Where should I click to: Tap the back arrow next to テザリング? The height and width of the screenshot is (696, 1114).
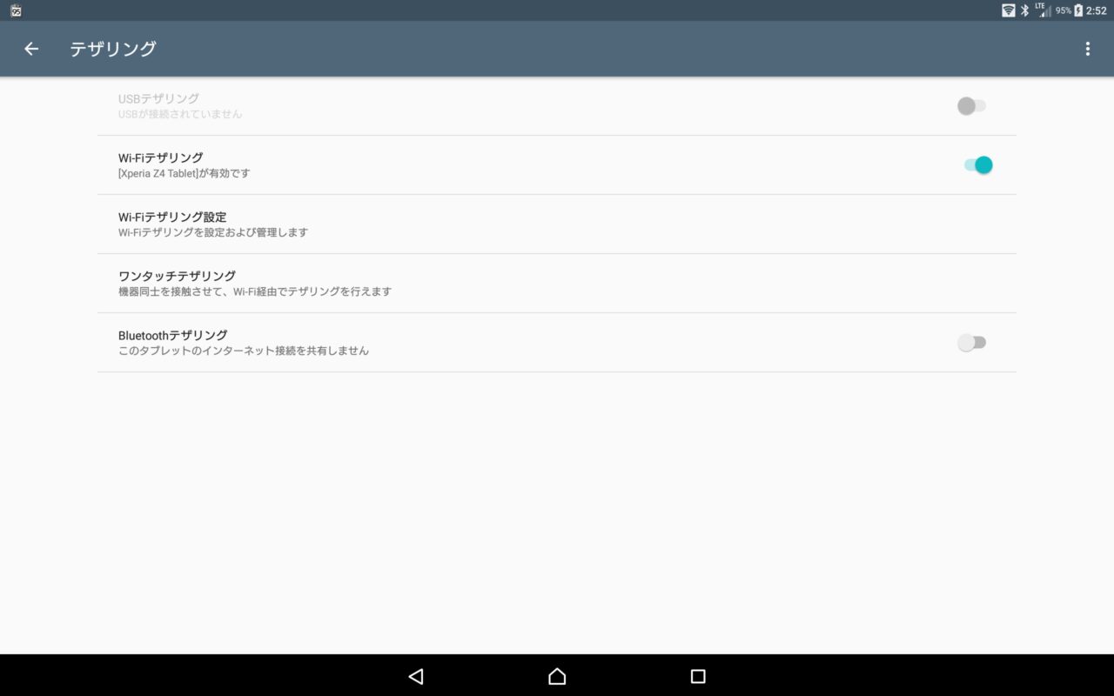coord(31,49)
